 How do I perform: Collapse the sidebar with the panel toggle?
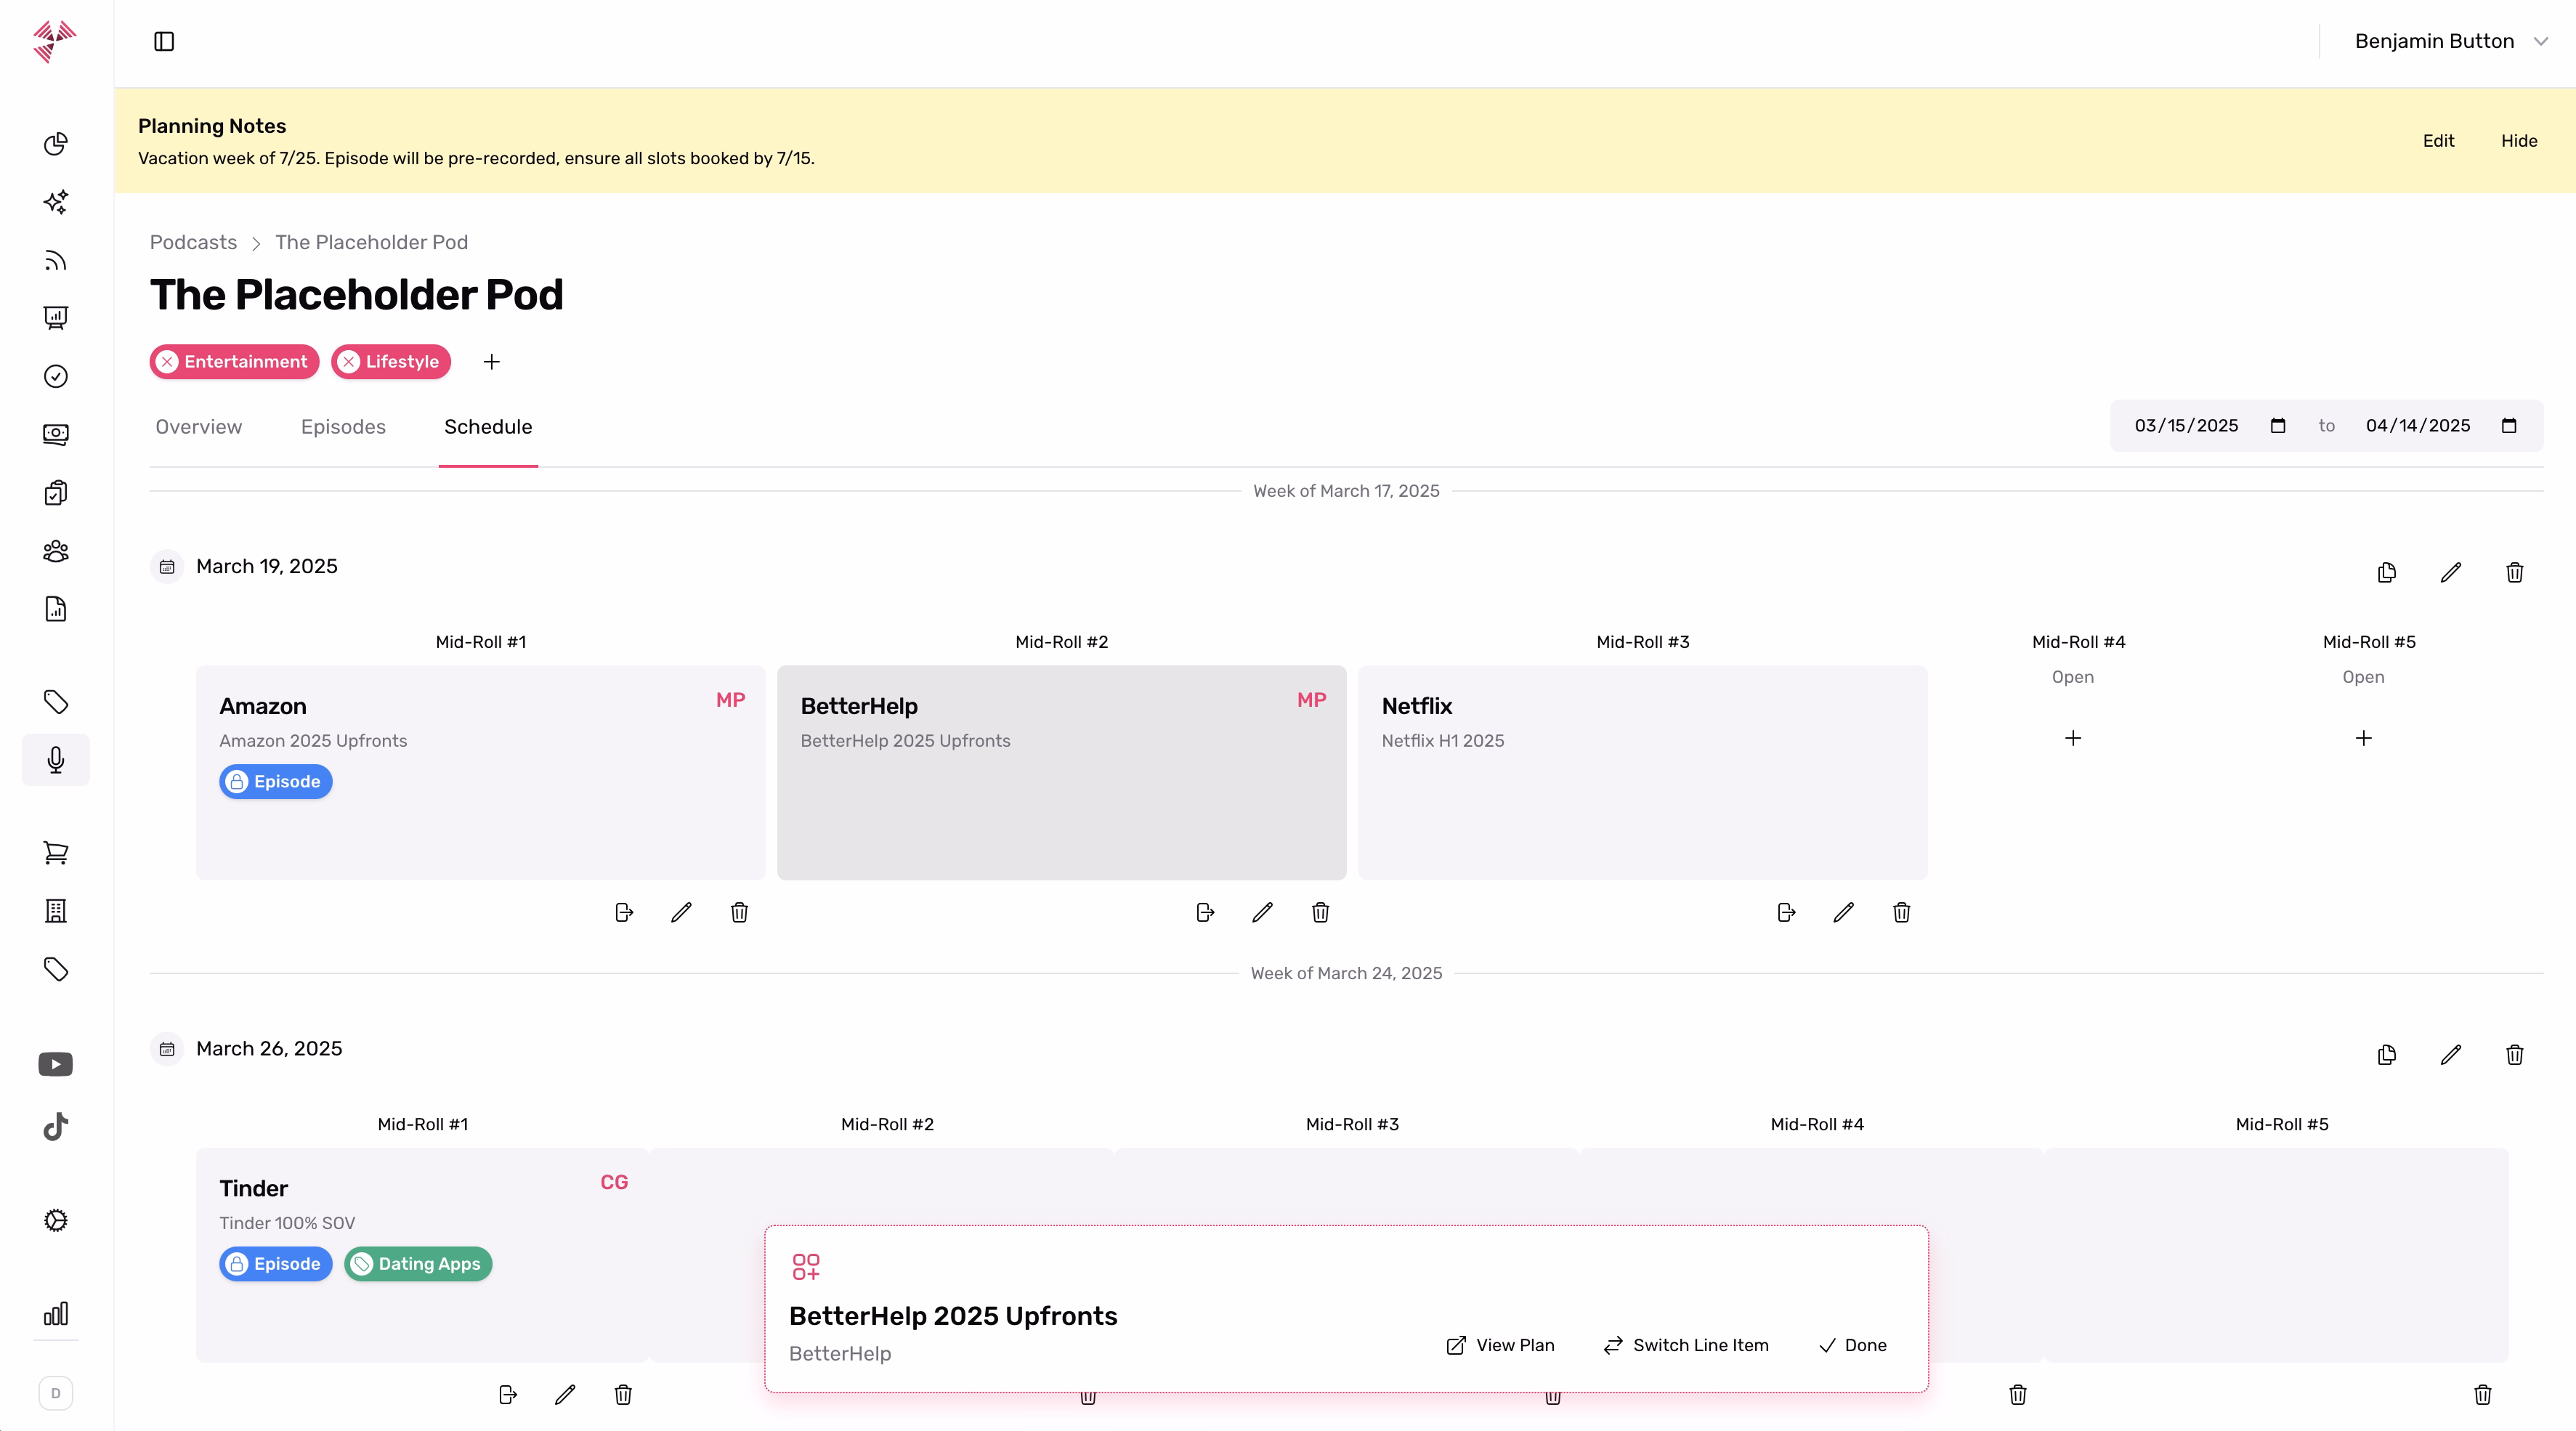pos(164,41)
